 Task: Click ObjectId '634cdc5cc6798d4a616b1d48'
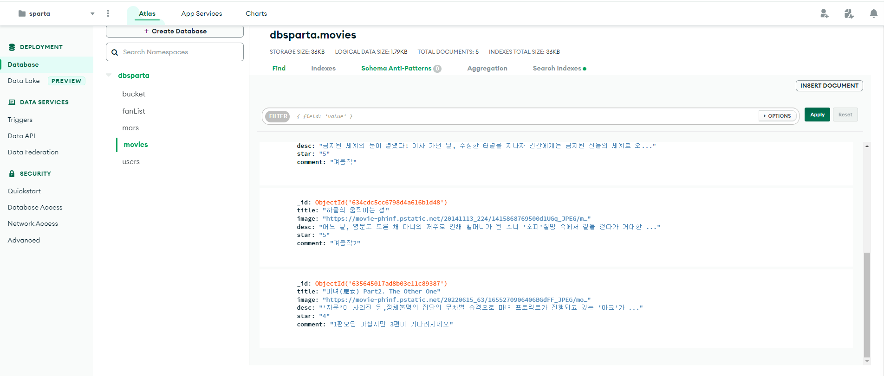(381, 202)
